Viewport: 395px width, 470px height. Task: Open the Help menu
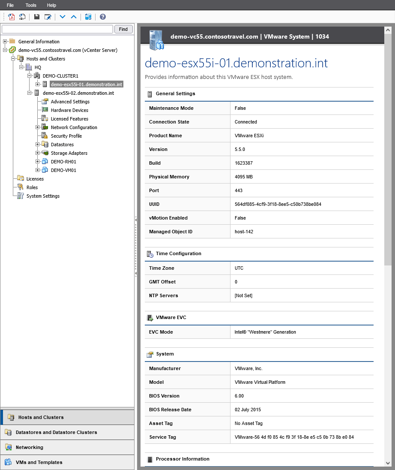coord(51,5)
